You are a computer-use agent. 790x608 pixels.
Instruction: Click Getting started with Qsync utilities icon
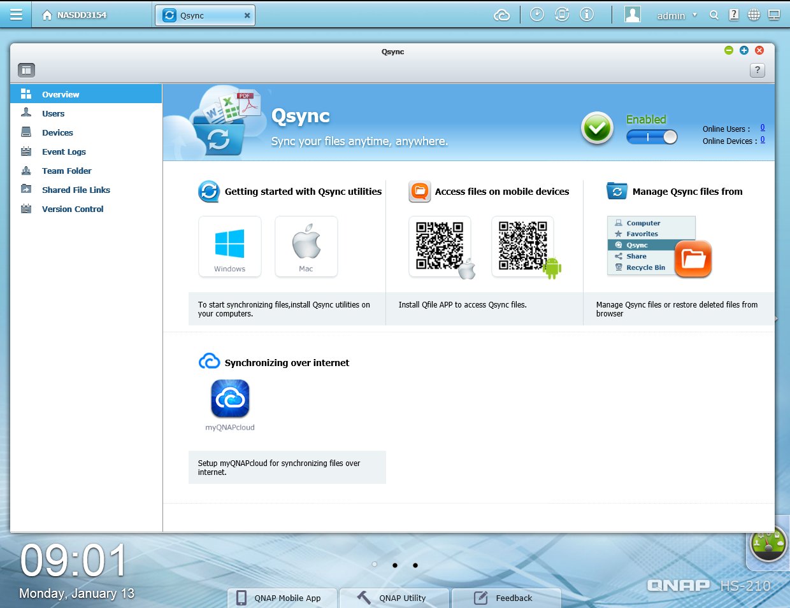point(209,192)
